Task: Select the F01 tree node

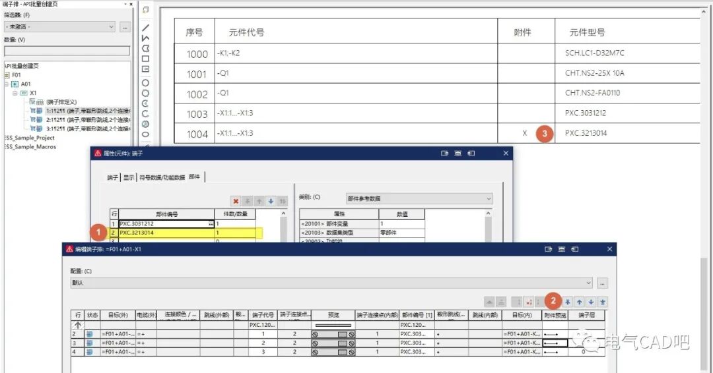Action: tap(16, 75)
